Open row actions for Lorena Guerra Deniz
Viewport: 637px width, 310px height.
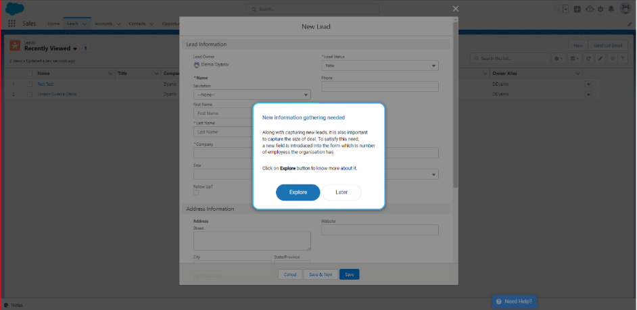(588, 94)
